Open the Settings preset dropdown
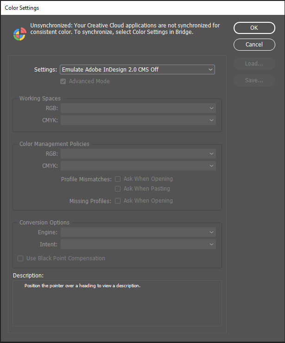Viewport: 285px width, 343px height. coord(137,70)
